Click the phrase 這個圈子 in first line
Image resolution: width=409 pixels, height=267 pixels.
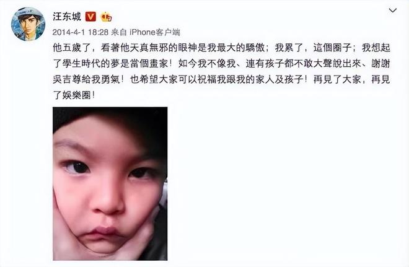[x=332, y=48]
